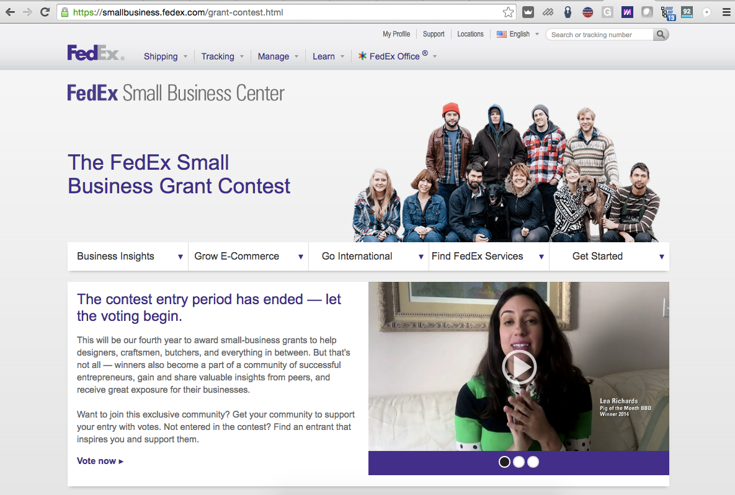Open the gray G extension icon

607,12
